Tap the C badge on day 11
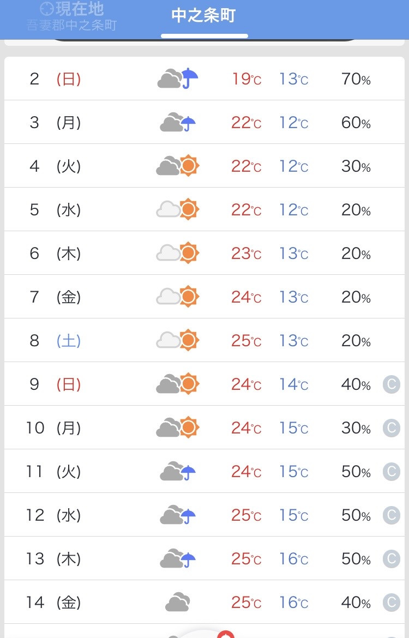 (x=392, y=472)
